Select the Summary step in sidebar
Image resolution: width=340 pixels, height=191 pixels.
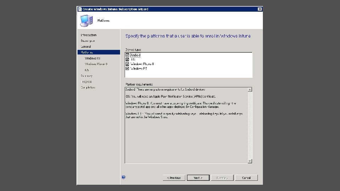tap(86, 76)
